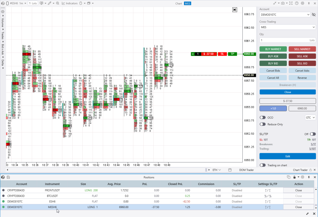Open the chart settings gear
The image size is (318, 217).
coord(303,3)
